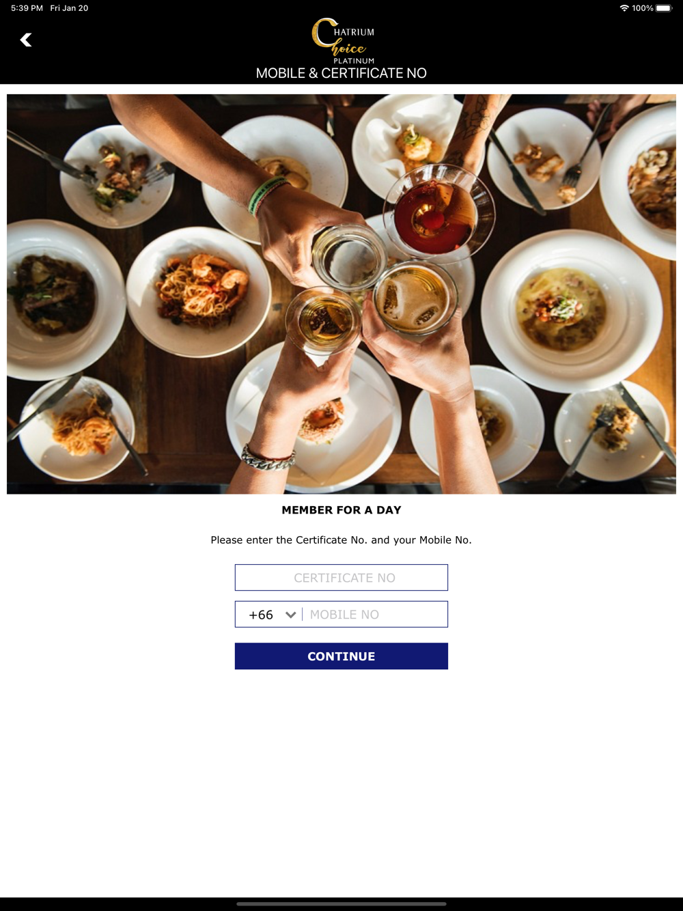Open the +66 country code dropdown
The width and height of the screenshot is (683, 911).
click(x=269, y=615)
